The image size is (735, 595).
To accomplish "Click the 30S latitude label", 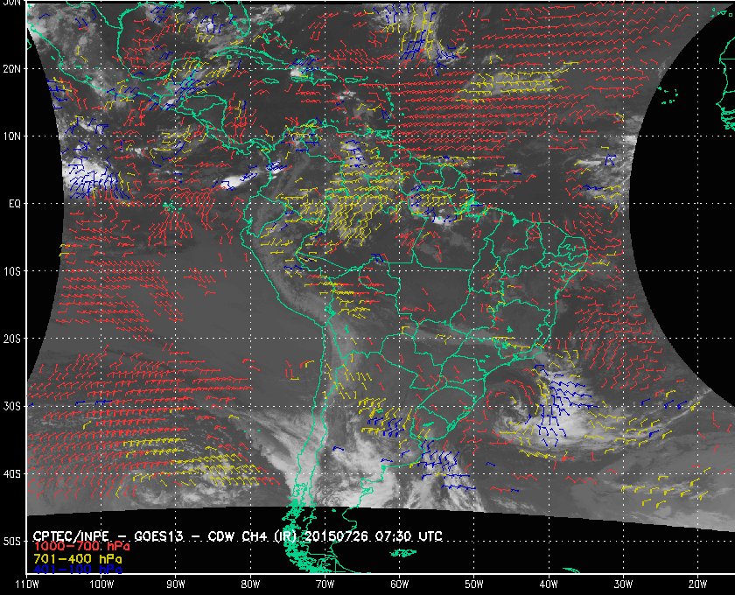I will point(11,406).
